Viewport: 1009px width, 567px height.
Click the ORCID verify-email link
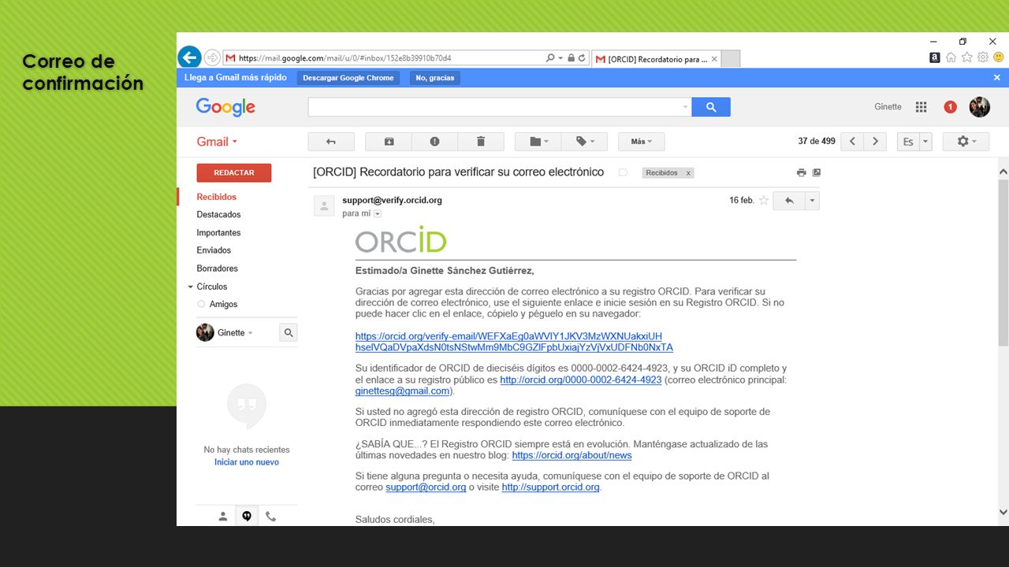(514, 342)
